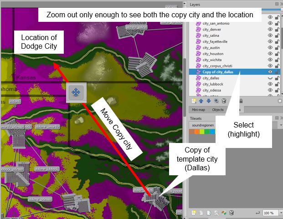Move selected layer up with blue up arrow
283x219 pixels.
(201, 101)
